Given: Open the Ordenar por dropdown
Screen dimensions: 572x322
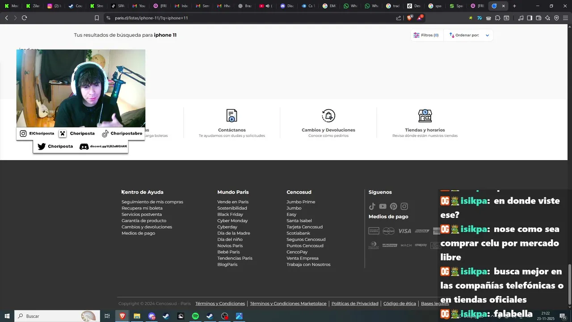Looking at the screenshot, I should pyautogui.click(x=469, y=35).
